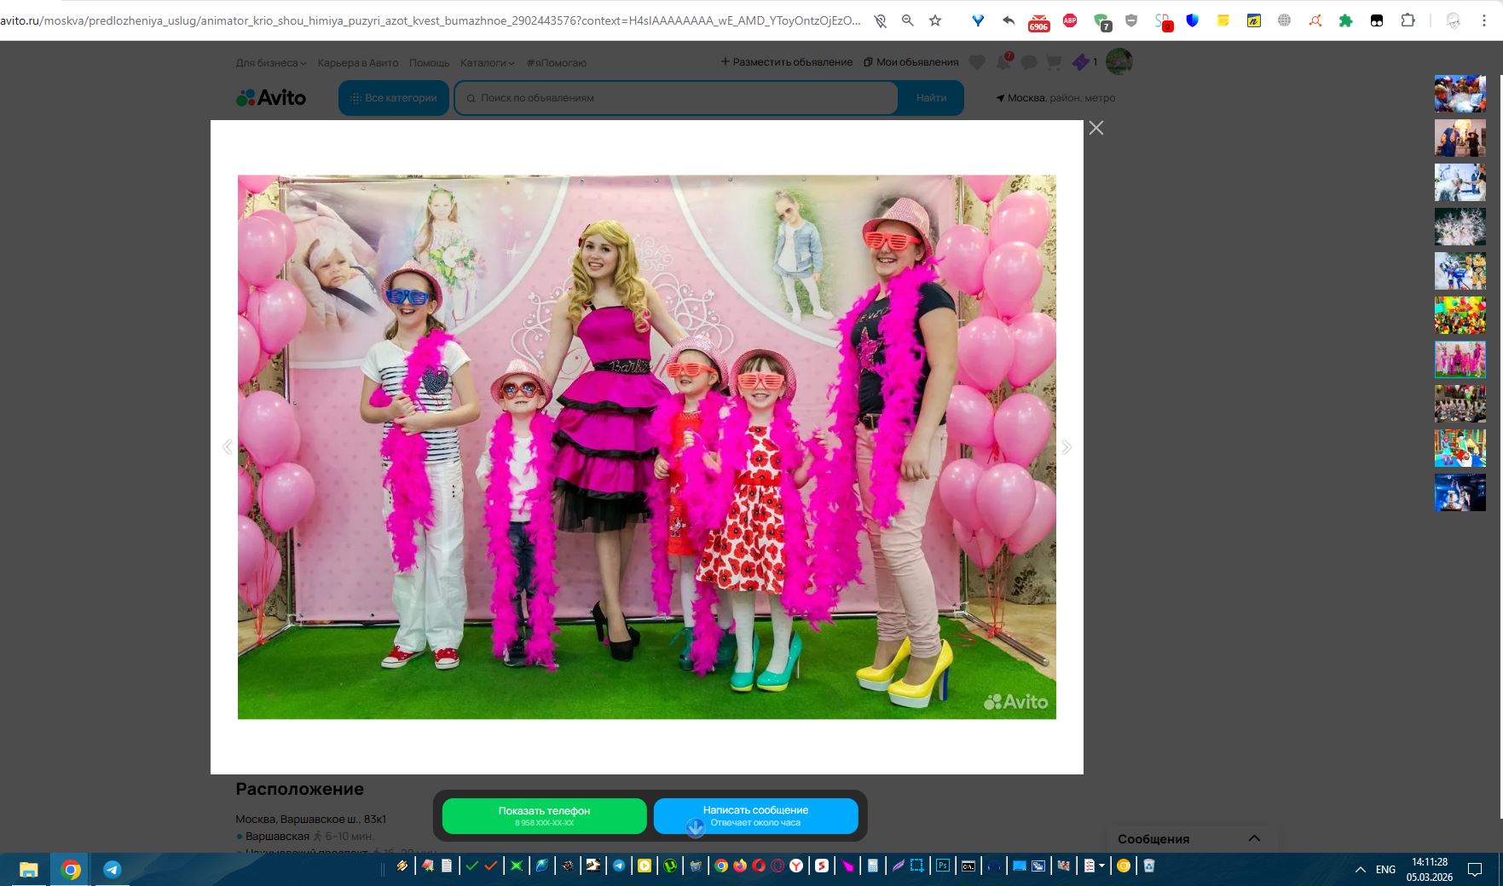This screenshot has height=886, width=1503.
Task: Bookmark this page with the star icon
Action: (935, 20)
